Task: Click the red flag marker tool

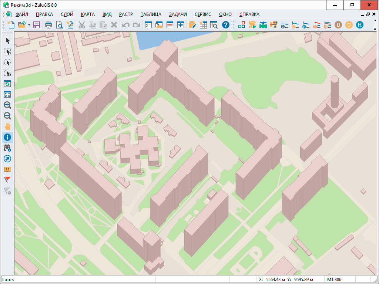Action: point(7,180)
